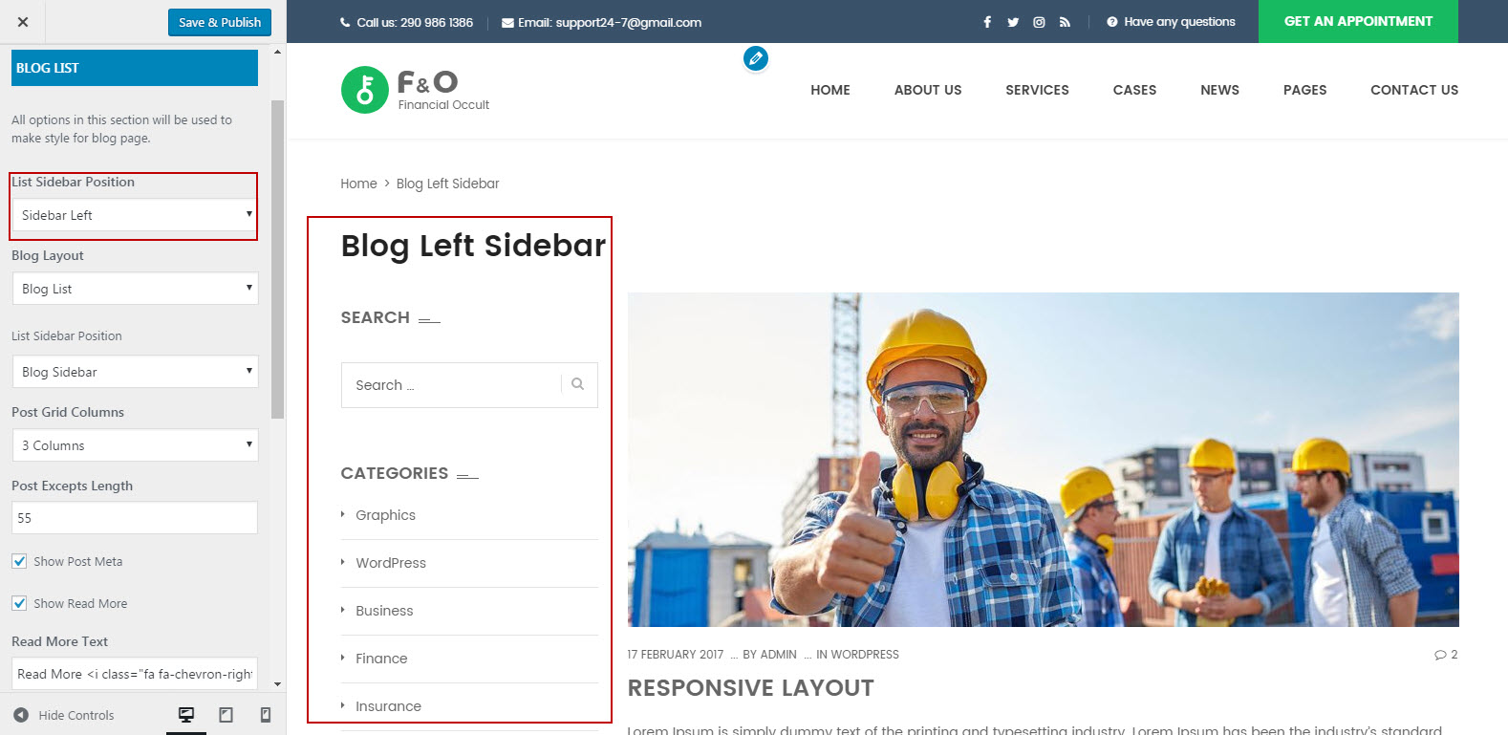1508x735 pixels.
Task: Go to the CONTACT US menu item
Action: coord(1413,90)
